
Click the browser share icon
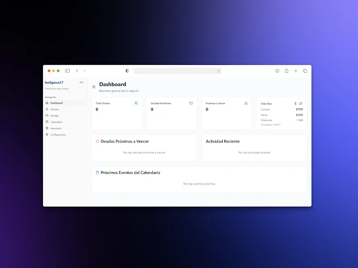pyautogui.click(x=287, y=71)
